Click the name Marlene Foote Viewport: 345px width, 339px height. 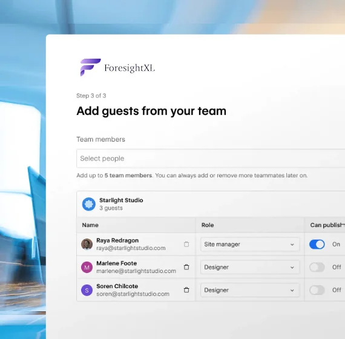pyautogui.click(x=117, y=263)
